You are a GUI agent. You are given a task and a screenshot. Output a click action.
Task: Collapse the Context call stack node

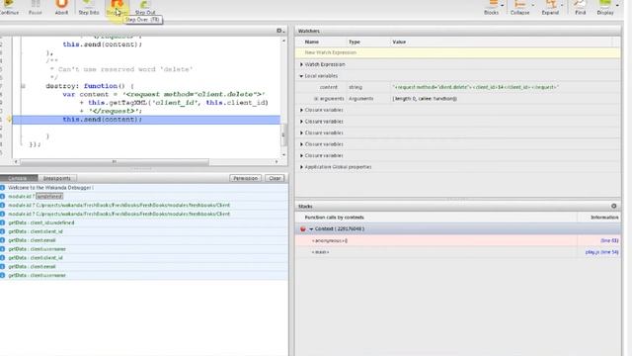click(x=311, y=228)
